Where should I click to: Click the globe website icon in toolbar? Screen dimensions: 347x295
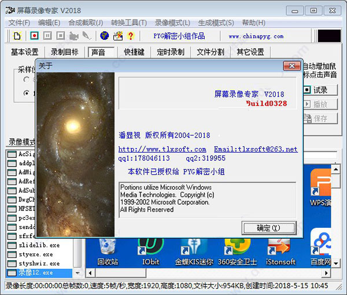(x=105, y=36)
